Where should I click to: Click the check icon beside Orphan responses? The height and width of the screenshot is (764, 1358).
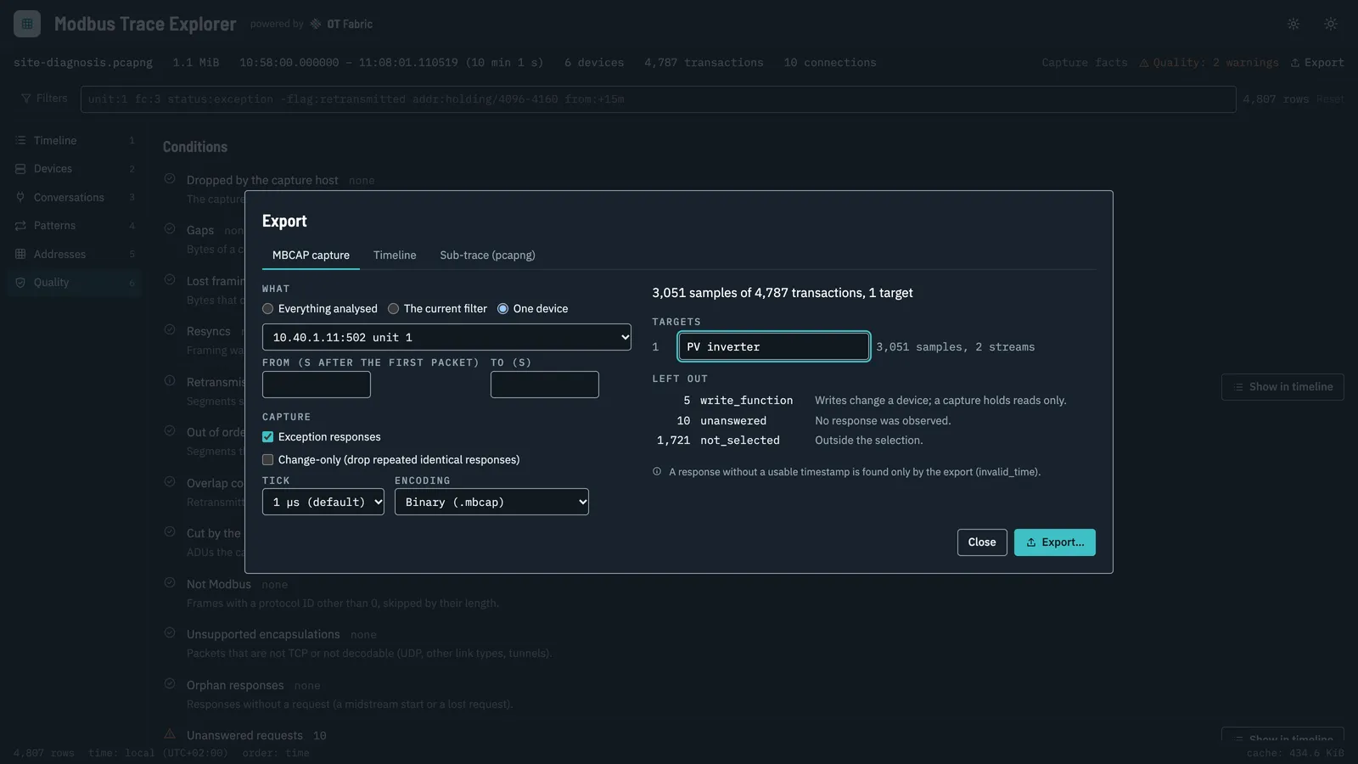(170, 684)
